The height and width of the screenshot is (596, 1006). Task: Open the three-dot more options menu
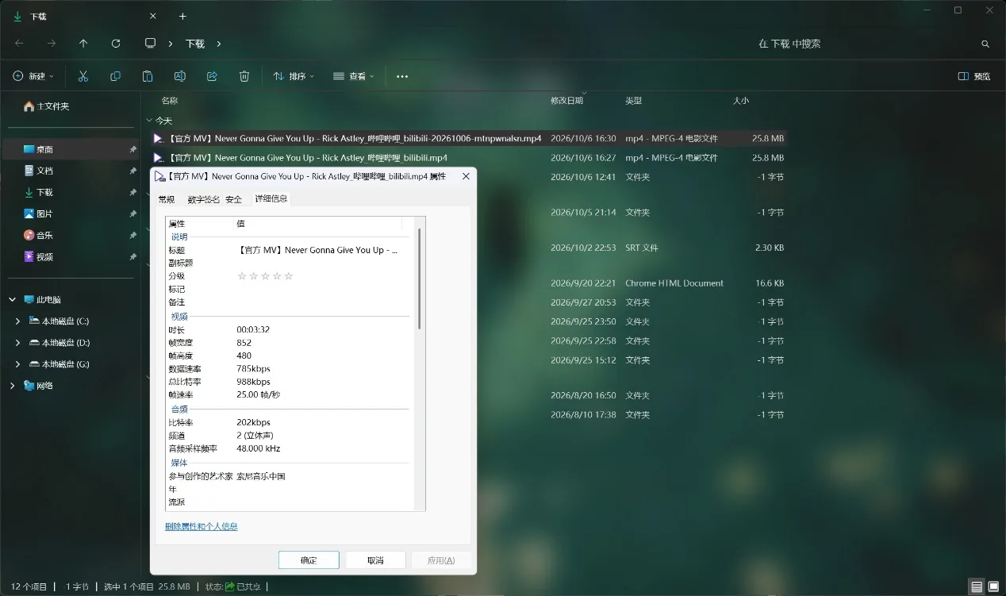point(402,76)
